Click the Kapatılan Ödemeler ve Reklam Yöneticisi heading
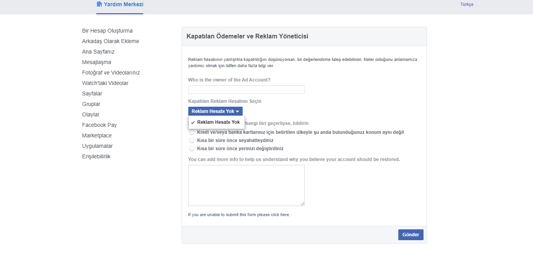The image size is (533, 272). click(x=247, y=36)
